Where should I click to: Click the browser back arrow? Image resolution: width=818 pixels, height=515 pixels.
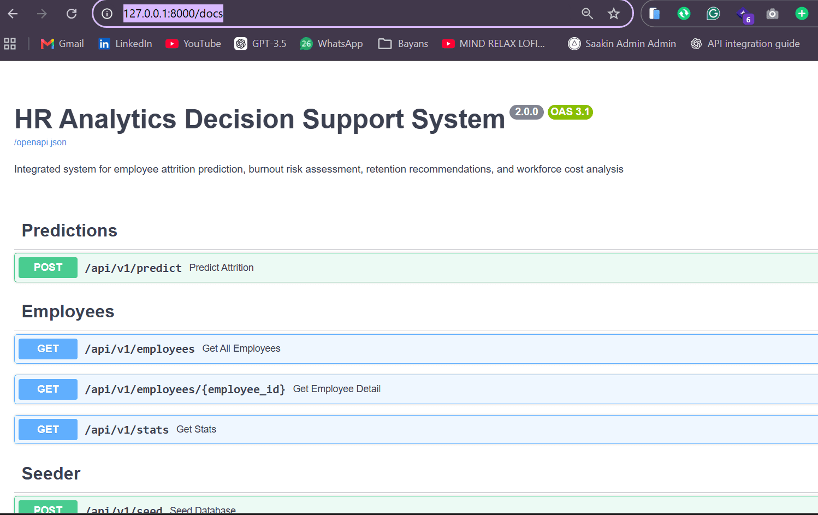click(x=13, y=14)
